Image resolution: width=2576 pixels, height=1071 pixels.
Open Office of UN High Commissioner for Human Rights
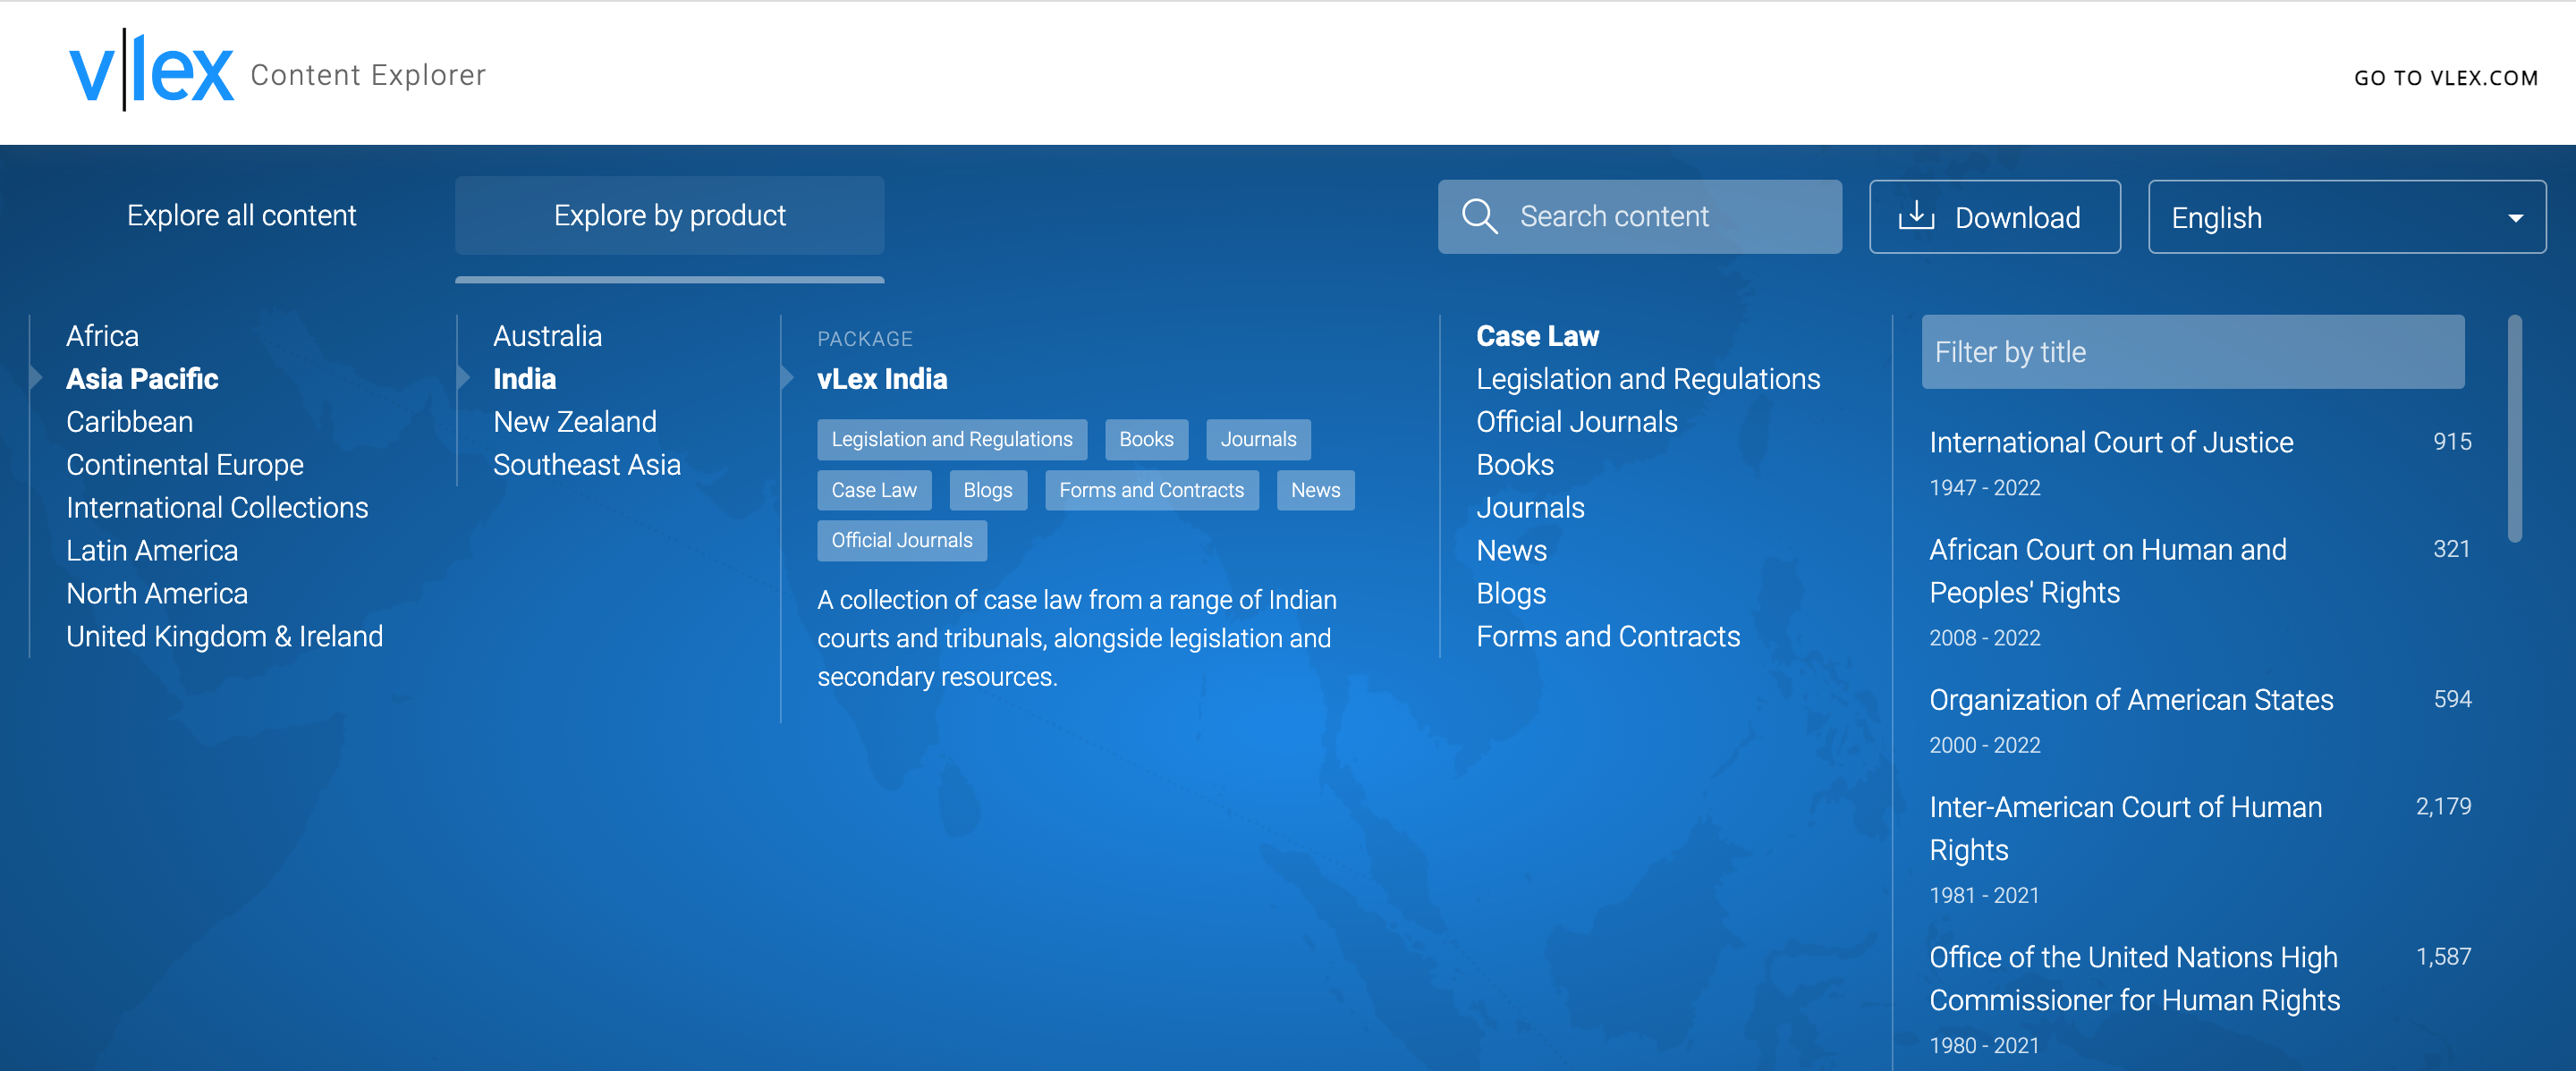(x=2134, y=978)
